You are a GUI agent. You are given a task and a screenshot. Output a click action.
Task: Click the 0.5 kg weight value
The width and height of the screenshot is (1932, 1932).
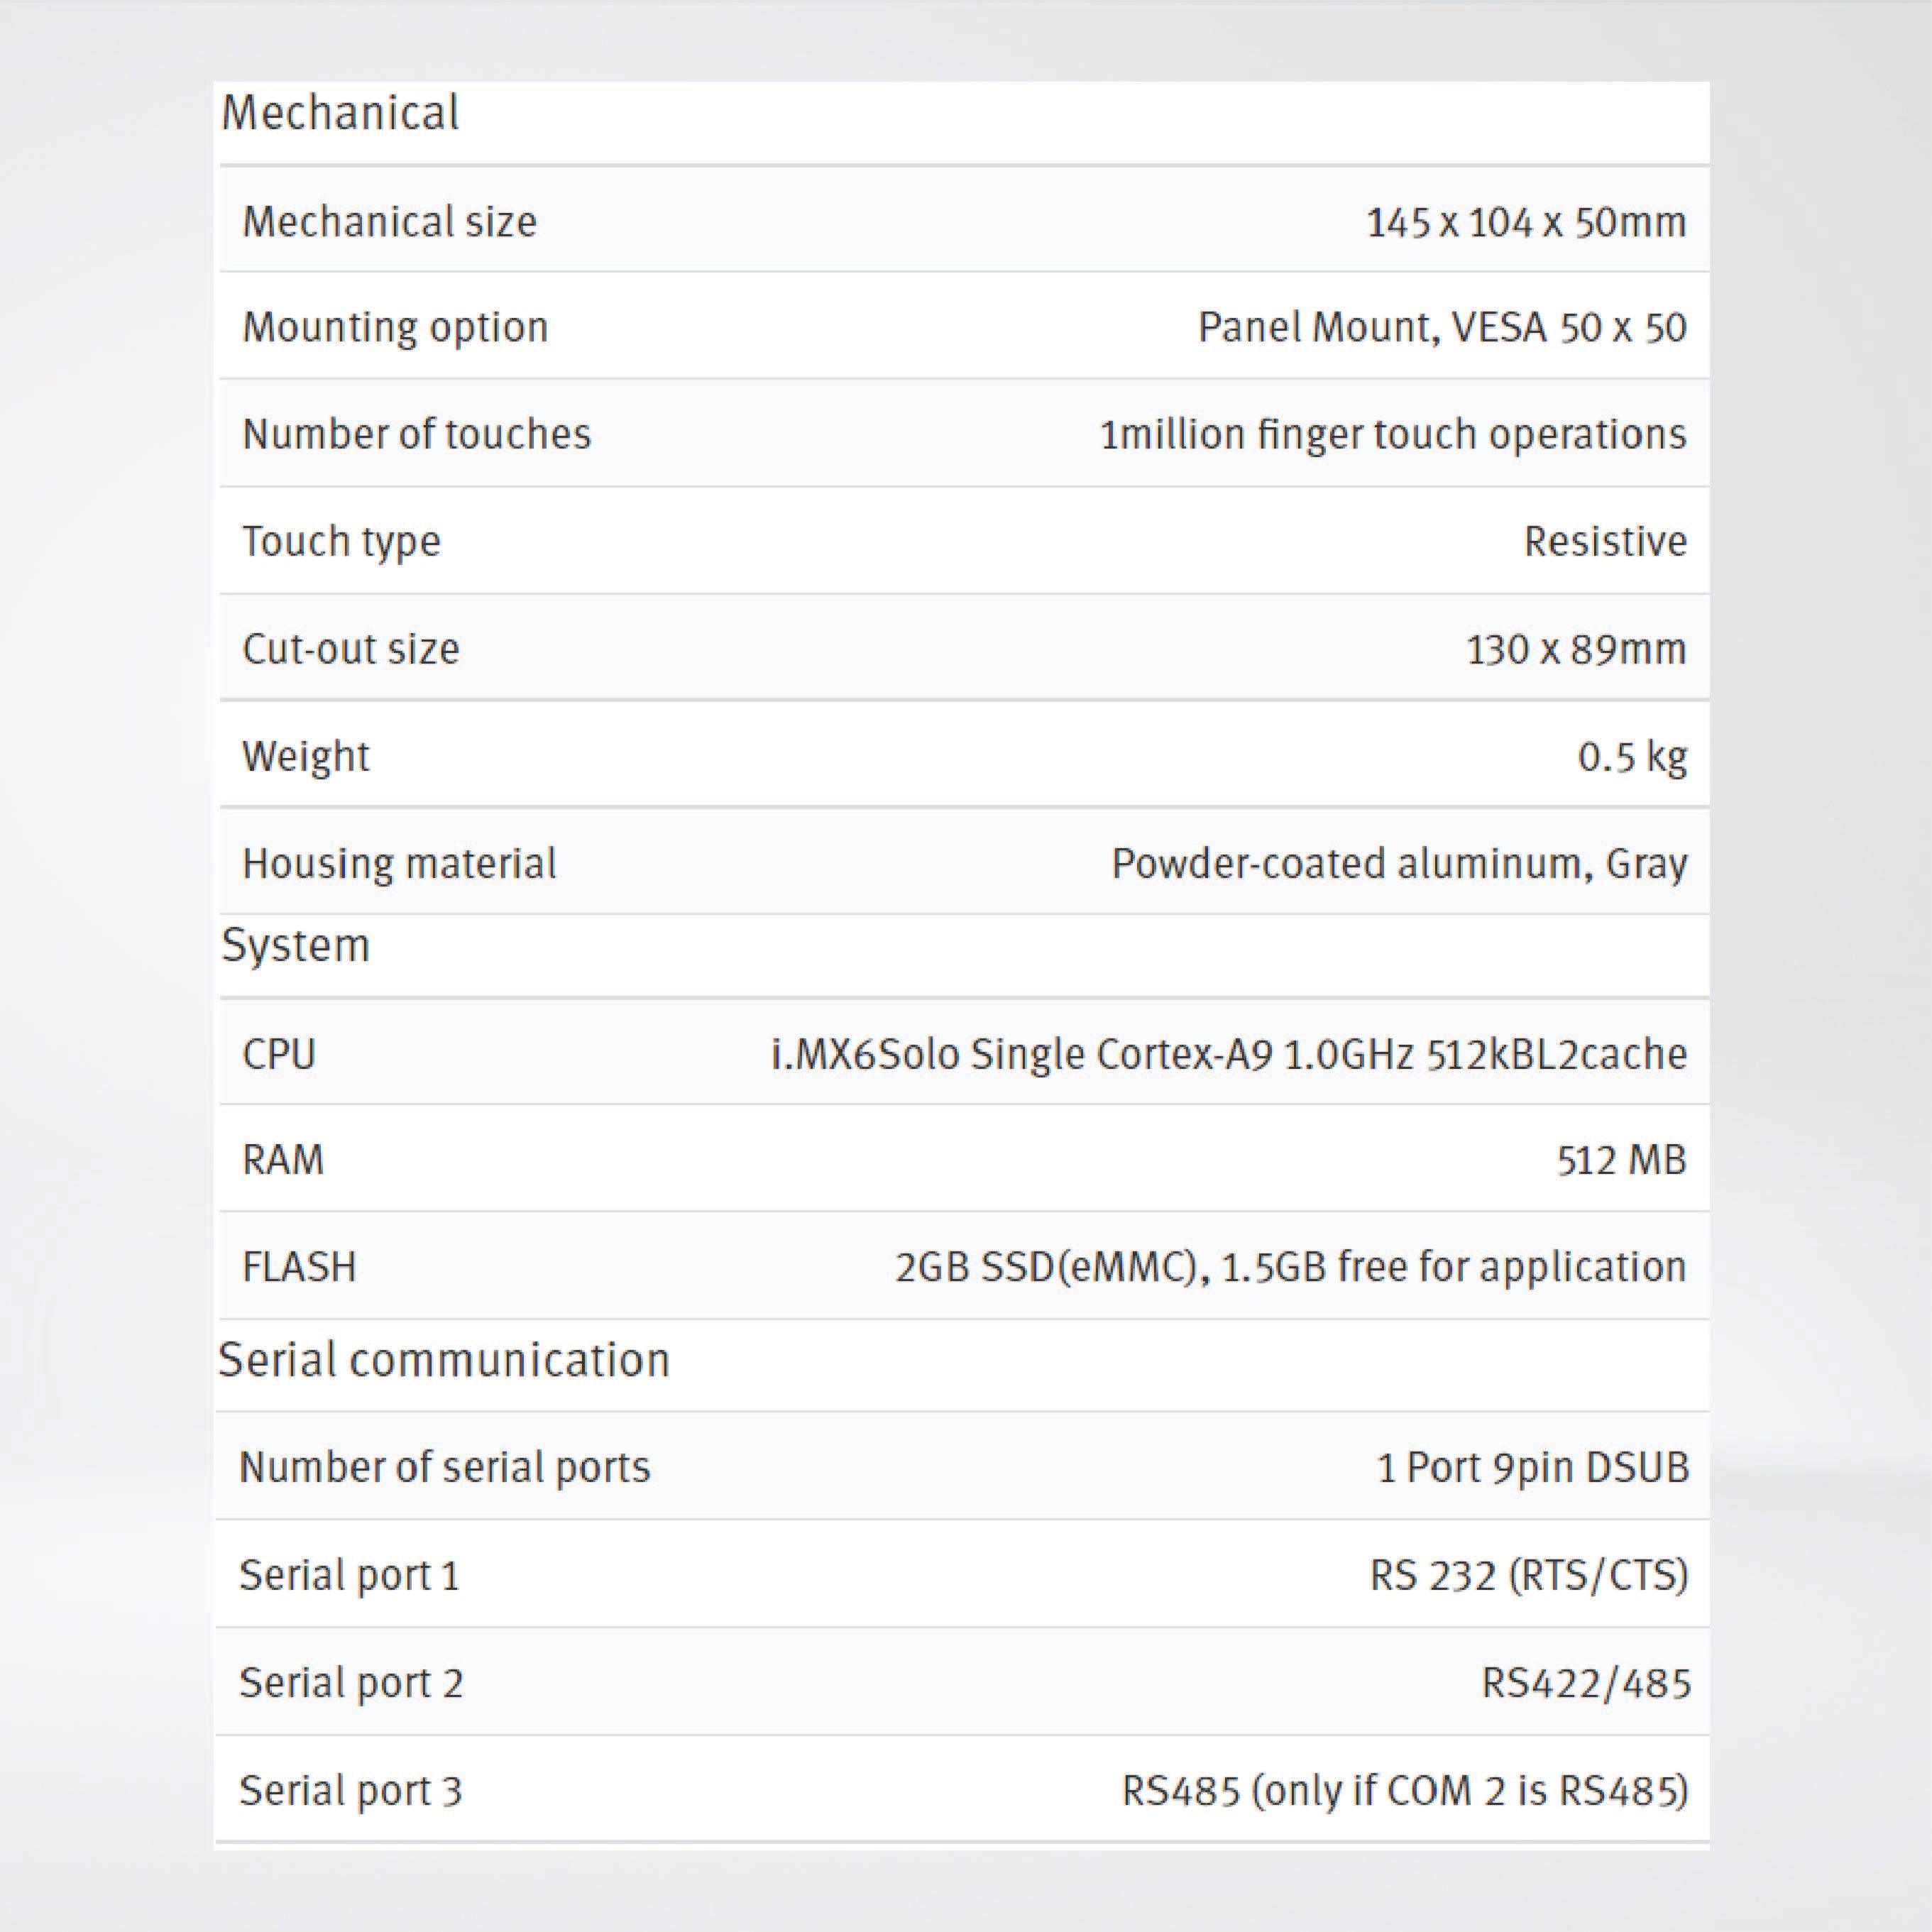coord(1632,756)
